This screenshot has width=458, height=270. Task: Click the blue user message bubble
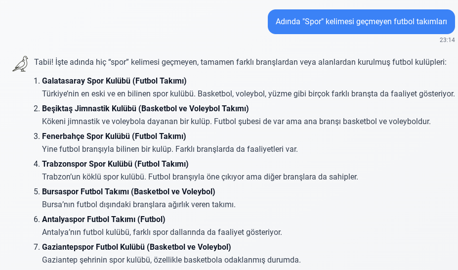(x=361, y=22)
